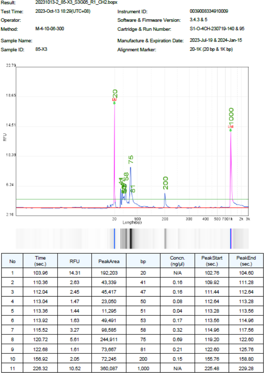Click the result file name ending in CH2.bopx
The width and height of the screenshot is (264, 373).
pos(76,3)
